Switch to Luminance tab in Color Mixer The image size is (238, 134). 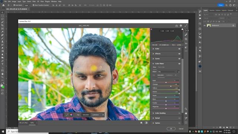pyautogui.click(x=169, y=75)
